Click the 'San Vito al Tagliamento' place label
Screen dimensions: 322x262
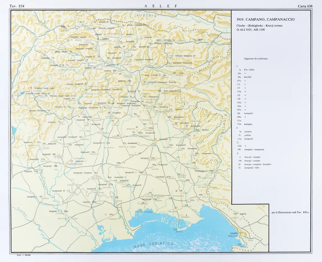pos(95,178)
